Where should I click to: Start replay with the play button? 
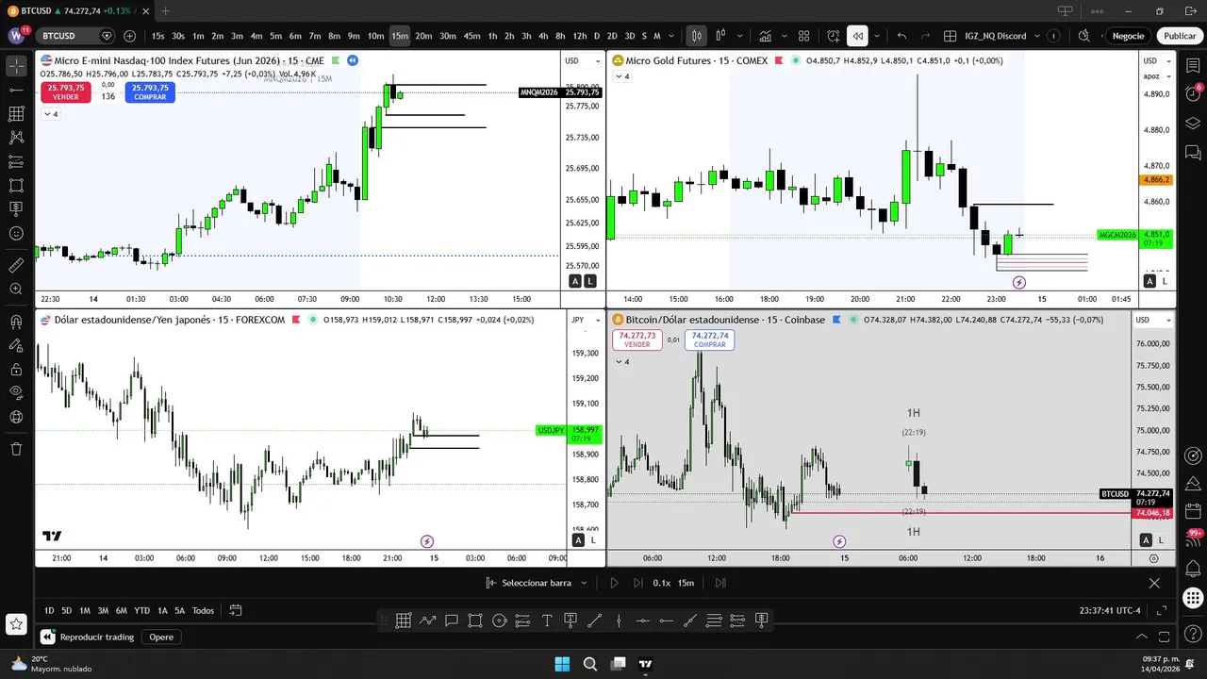[614, 583]
